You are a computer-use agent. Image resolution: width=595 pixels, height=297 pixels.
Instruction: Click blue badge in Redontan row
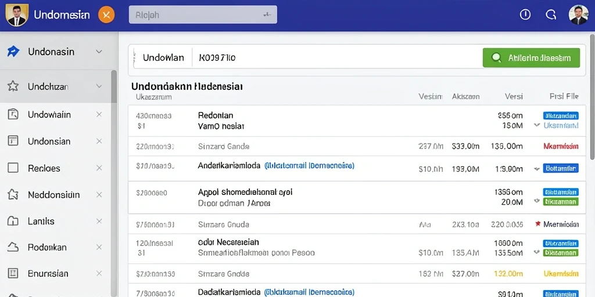click(x=561, y=115)
